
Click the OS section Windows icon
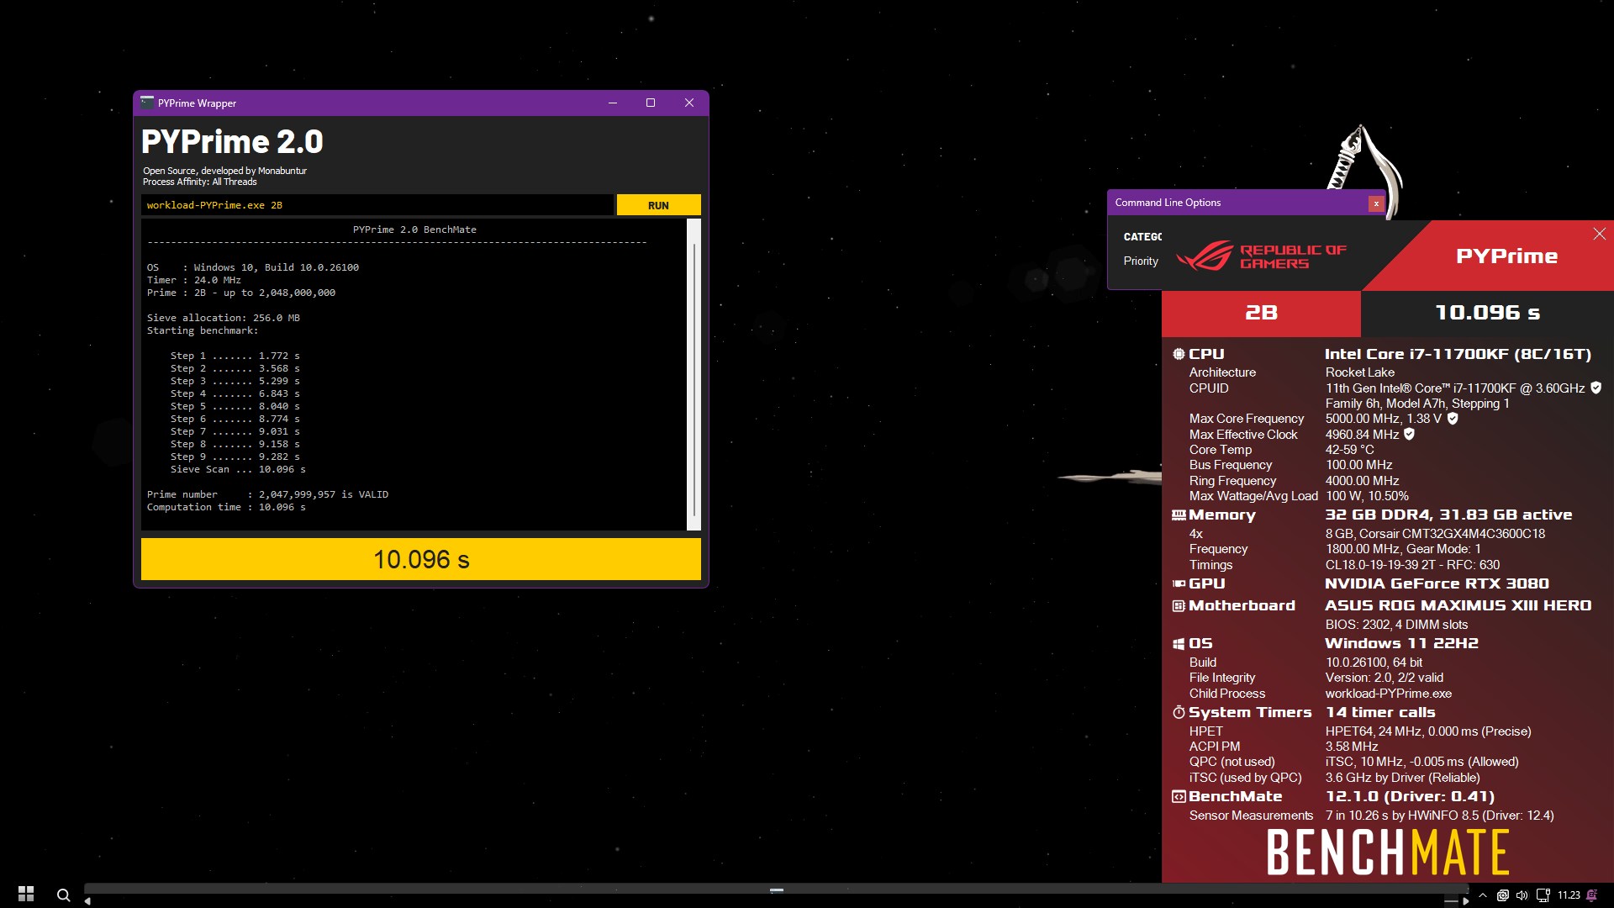click(x=1179, y=643)
